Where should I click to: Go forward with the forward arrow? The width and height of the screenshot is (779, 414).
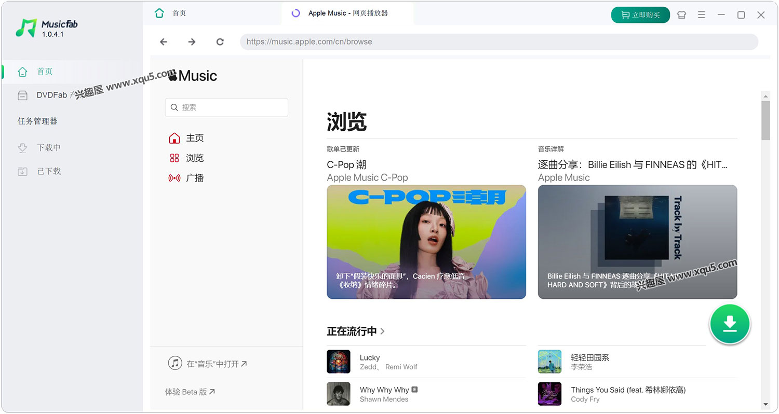click(192, 42)
